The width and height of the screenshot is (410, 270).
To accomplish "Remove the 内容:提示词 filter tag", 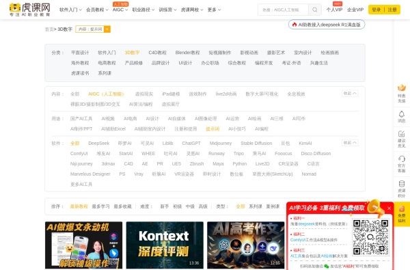I will click(x=107, y=29).
